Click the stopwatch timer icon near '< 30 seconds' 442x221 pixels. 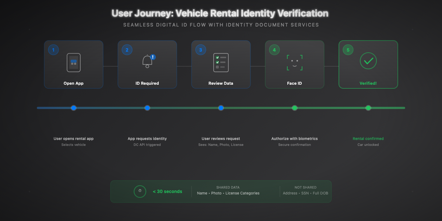[x=140, y=191]
